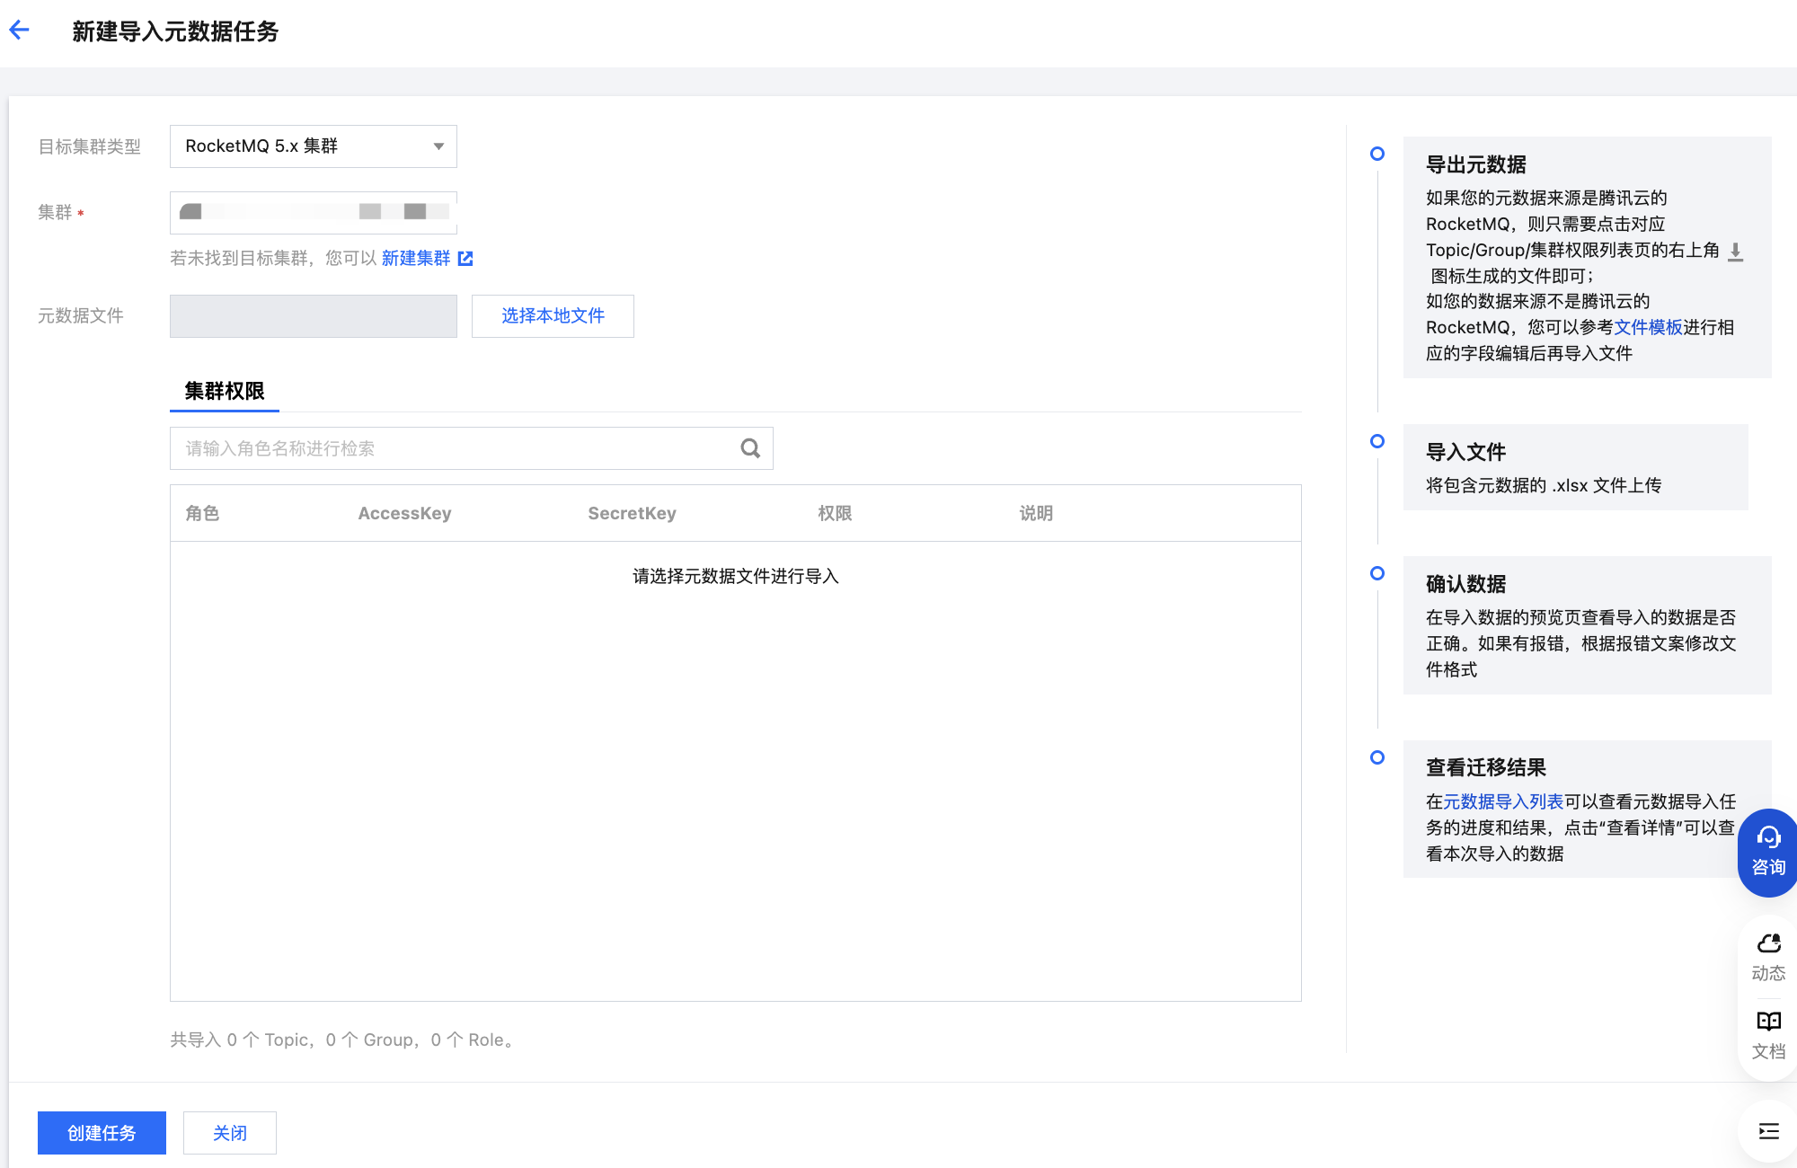Open the 文件模板 link

click(1648, 327)
